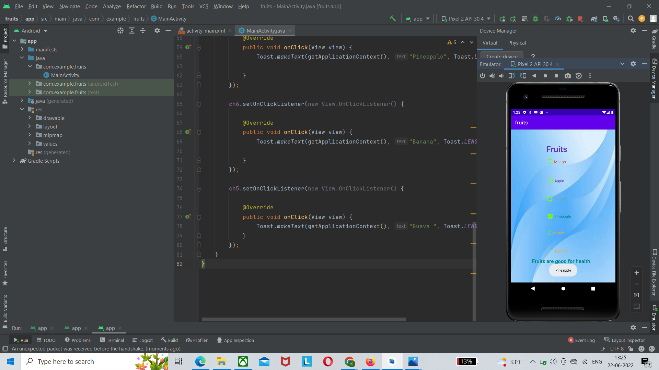The width and height of the screenshot is (659, 370).
Task: Check the Apple checkbox in the emulator
Action: point(551,181)
